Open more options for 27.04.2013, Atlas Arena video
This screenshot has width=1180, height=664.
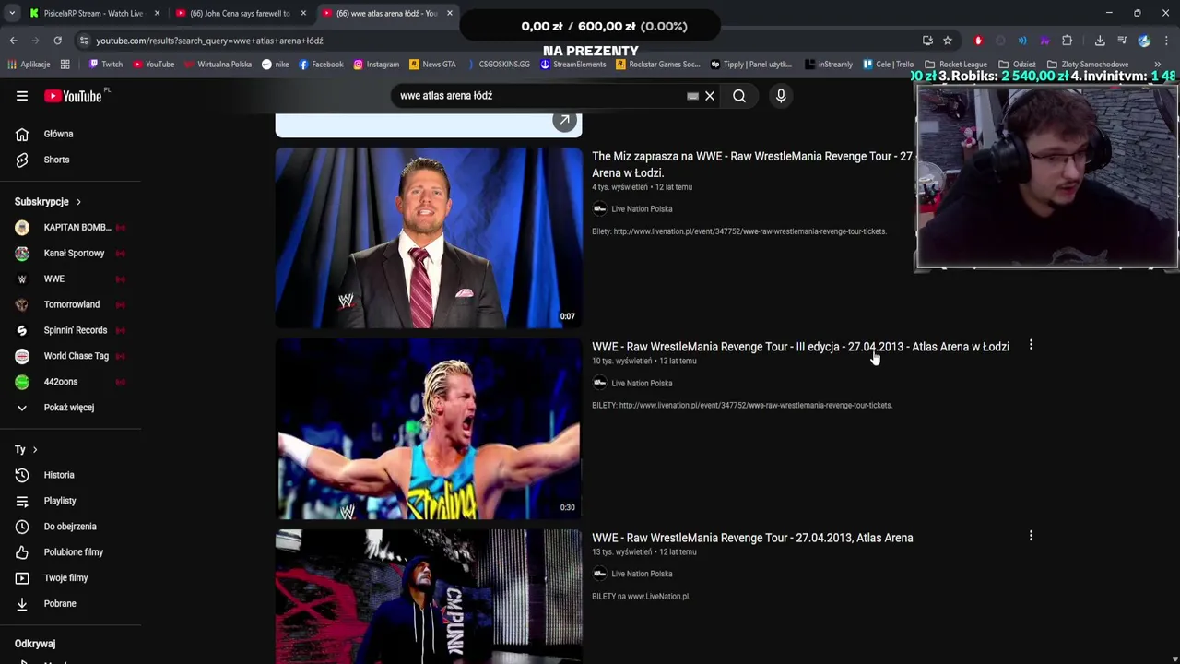pyautogui.click(x=1031, y=536)
